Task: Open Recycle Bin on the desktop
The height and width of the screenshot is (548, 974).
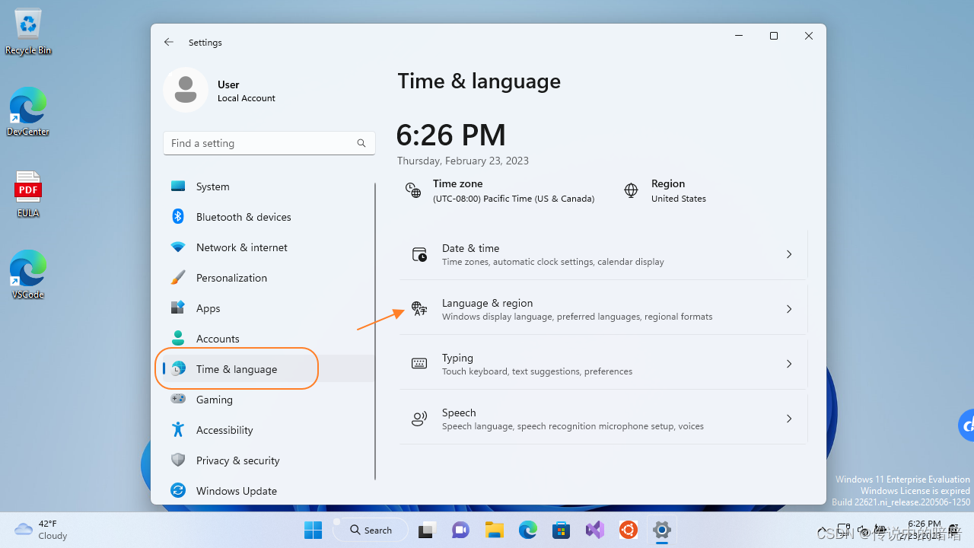Action: point(28,33)
